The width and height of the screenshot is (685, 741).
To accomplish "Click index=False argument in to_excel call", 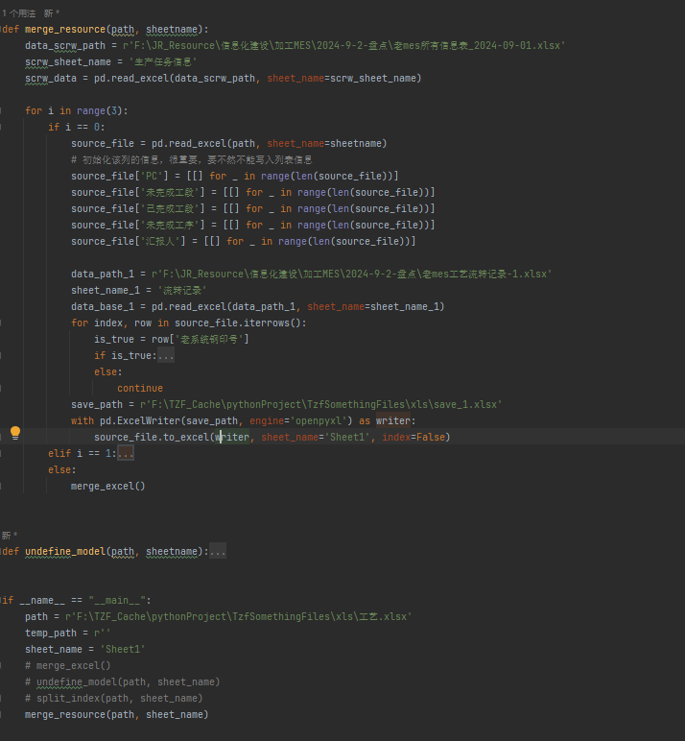I will point(415,437).
